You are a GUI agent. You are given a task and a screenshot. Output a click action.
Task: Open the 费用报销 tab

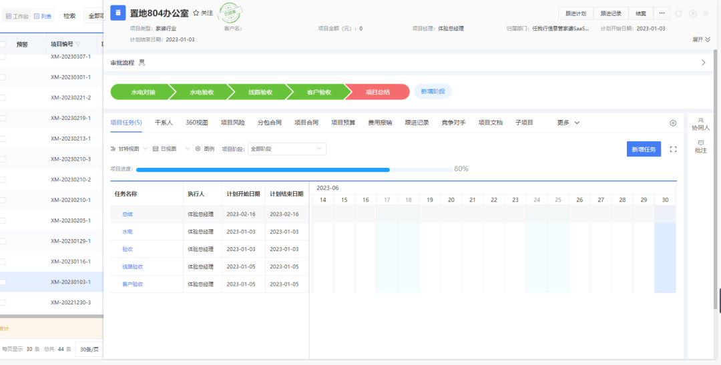point(380,123)
